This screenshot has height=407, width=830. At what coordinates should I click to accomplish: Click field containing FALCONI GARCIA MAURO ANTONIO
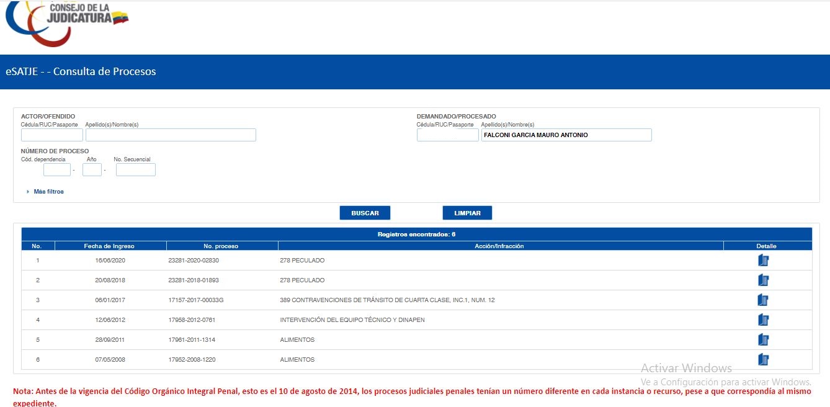(x=566, y=135)
